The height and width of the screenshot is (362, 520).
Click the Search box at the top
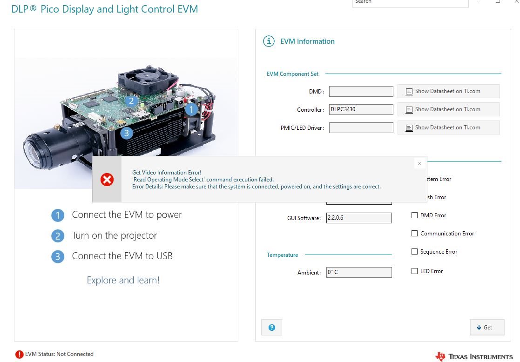[410, 3]
